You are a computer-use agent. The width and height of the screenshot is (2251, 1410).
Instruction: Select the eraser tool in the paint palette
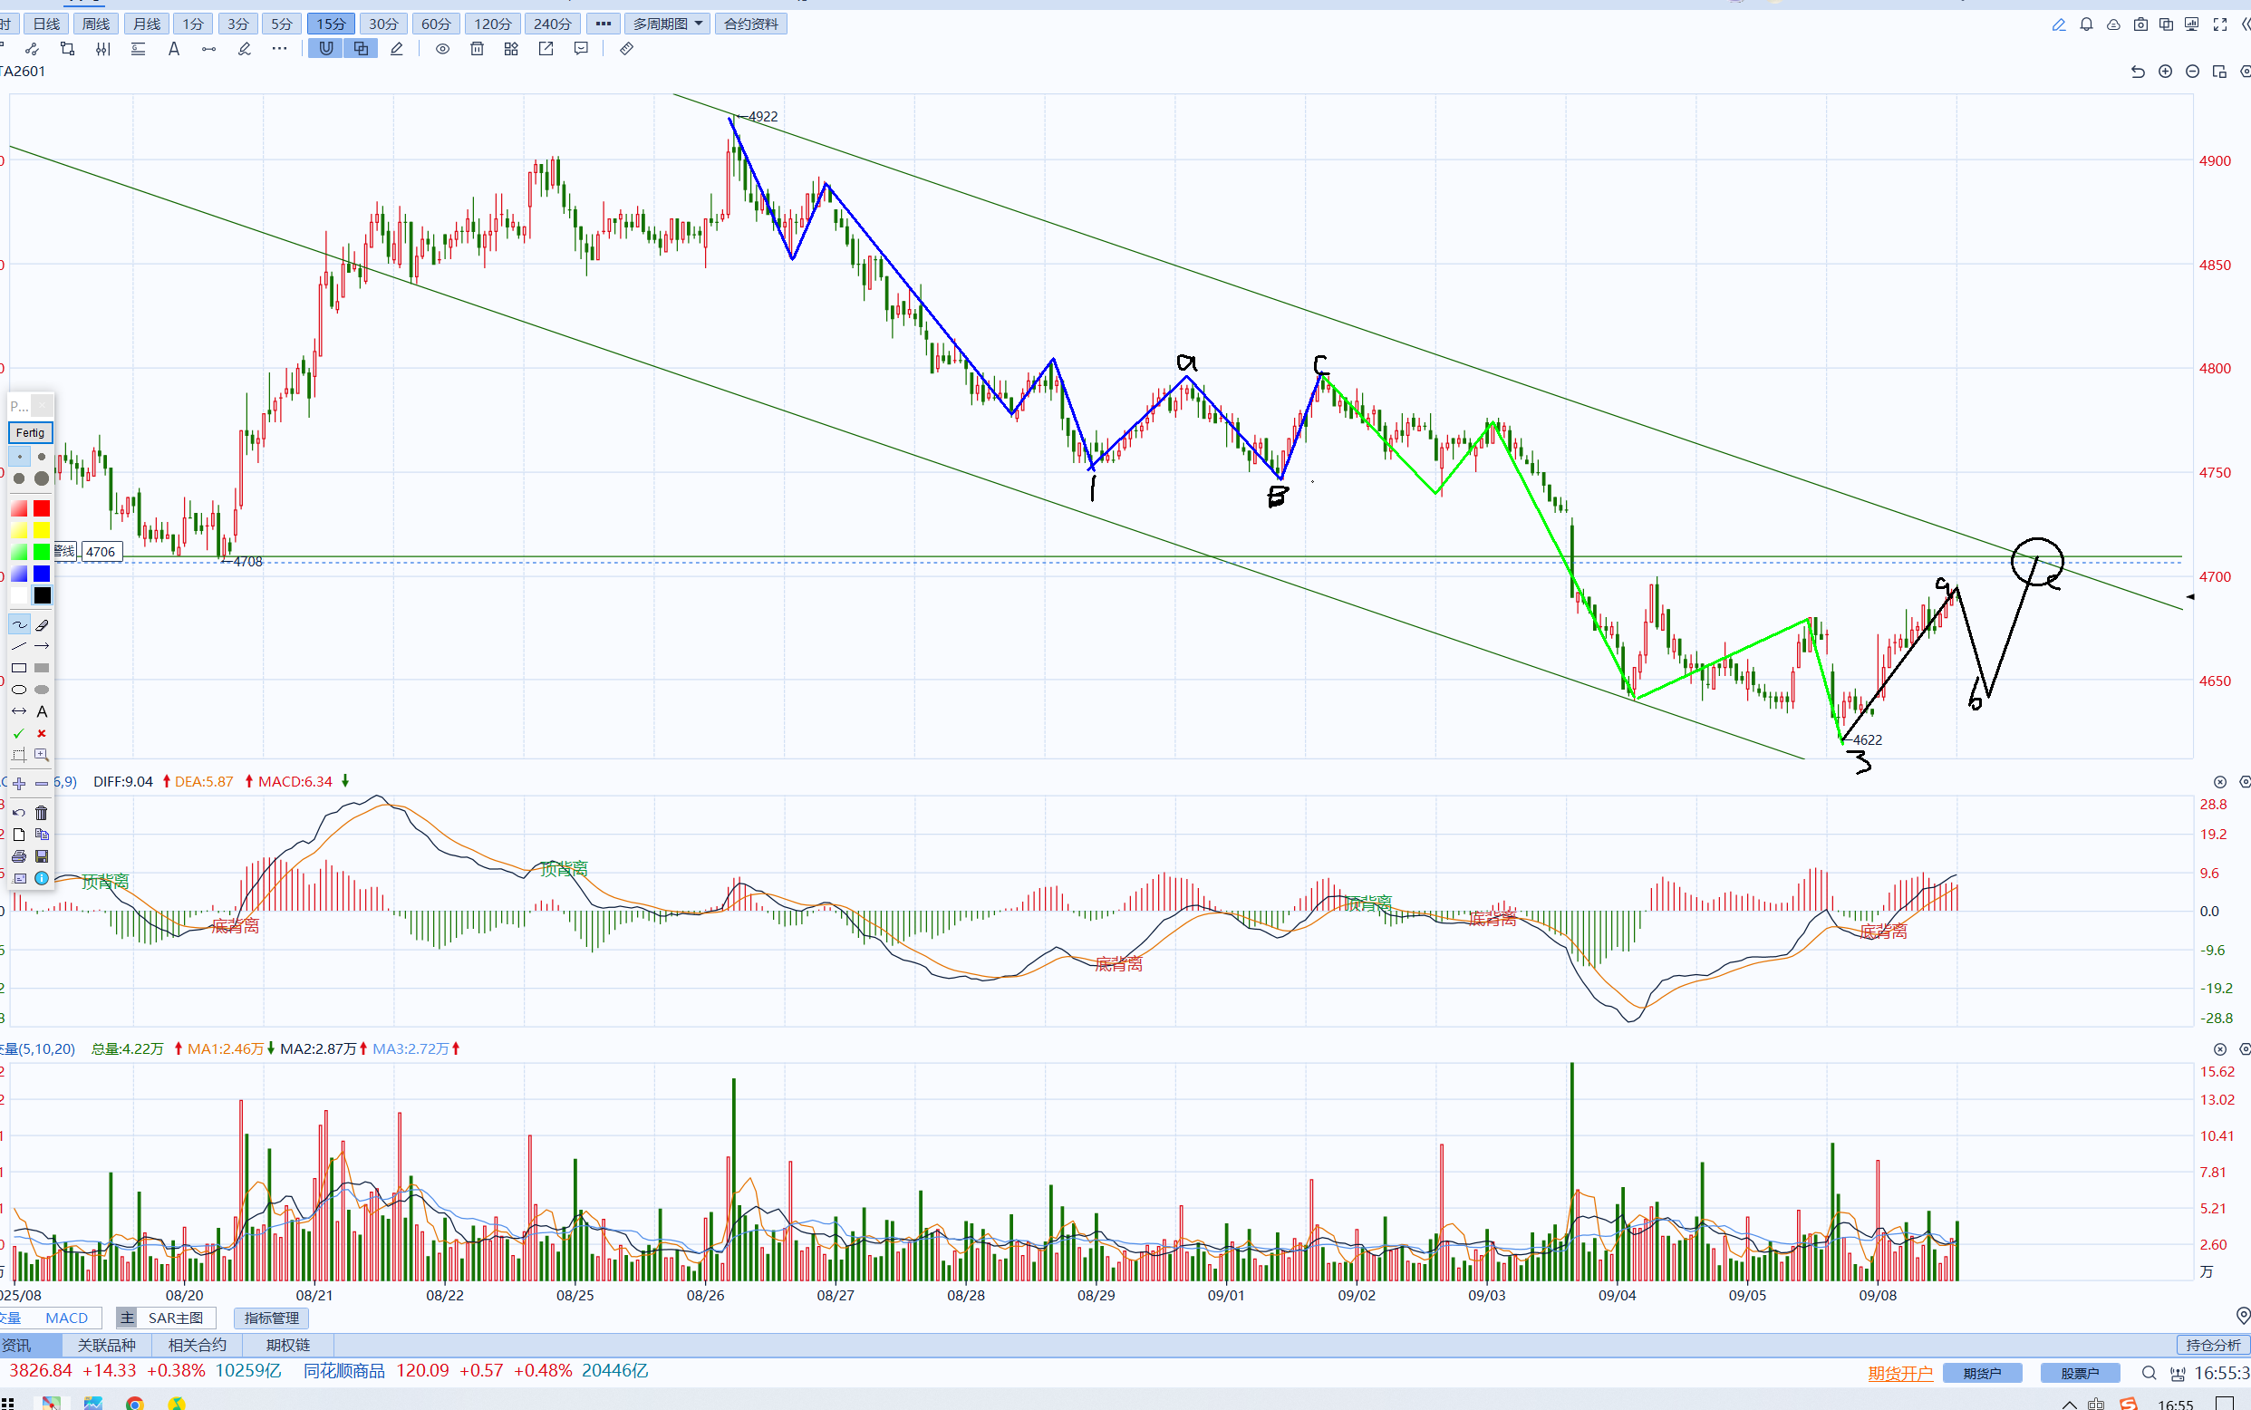click(42, 624)
